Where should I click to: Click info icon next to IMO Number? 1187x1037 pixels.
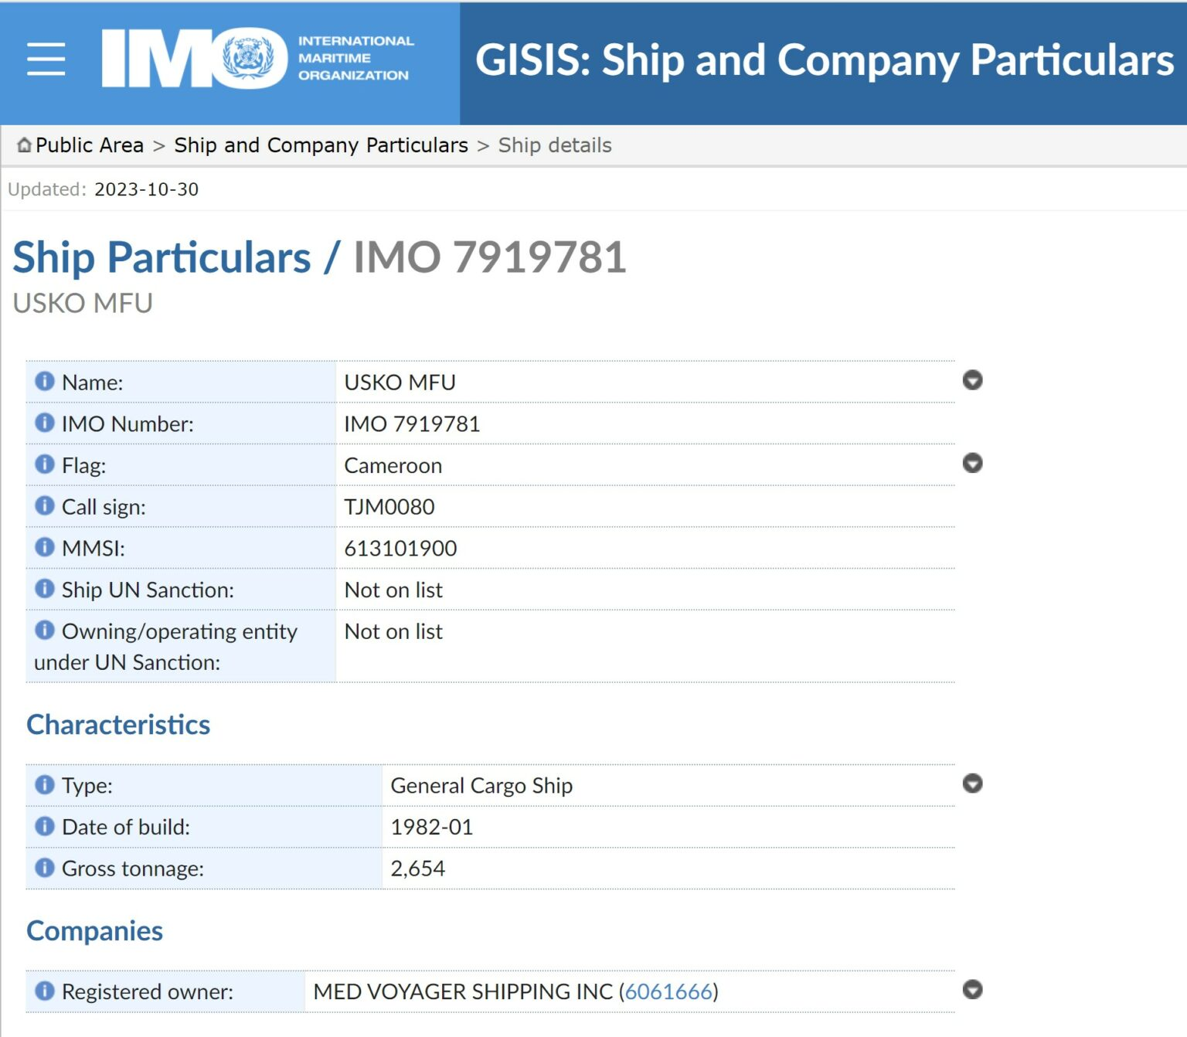45,423
